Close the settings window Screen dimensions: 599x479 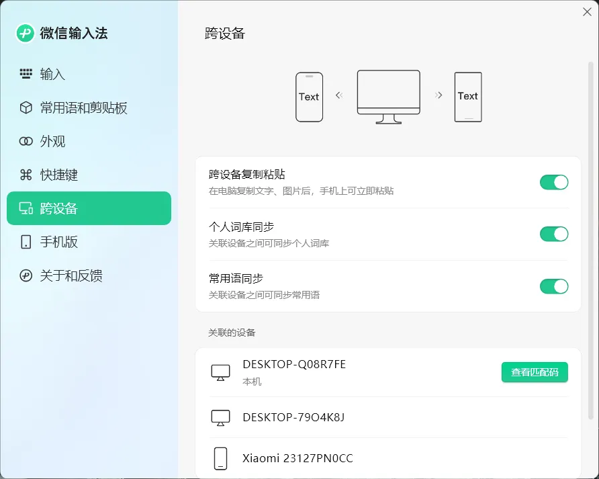pyautogui.click(x=587, y=12)
